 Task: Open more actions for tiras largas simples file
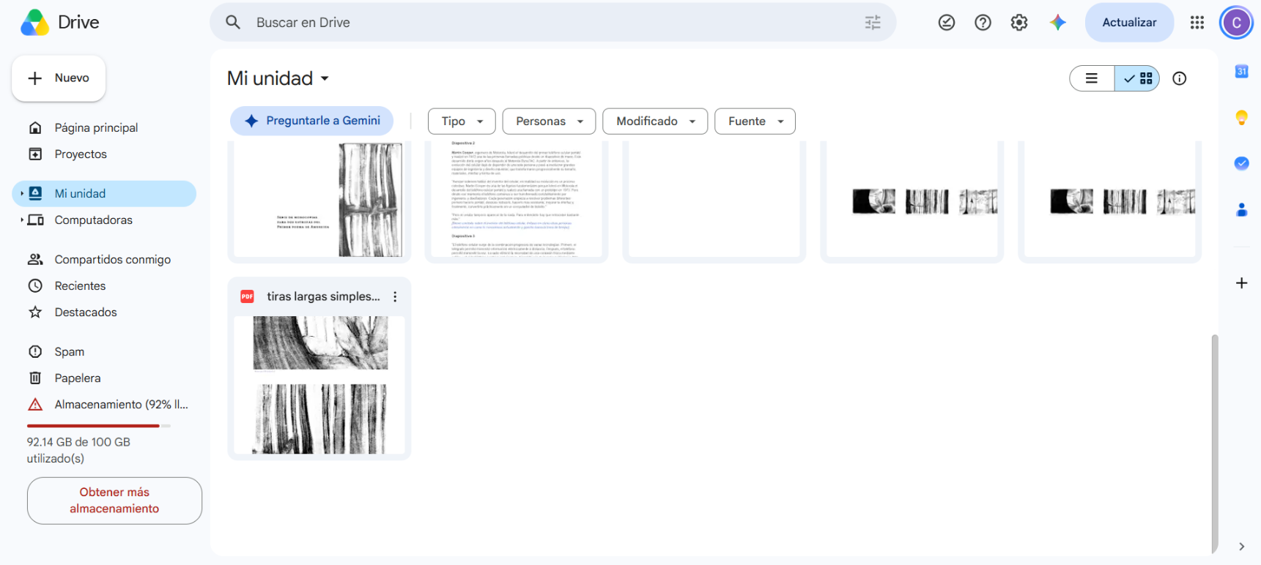[x=395, y=296]
